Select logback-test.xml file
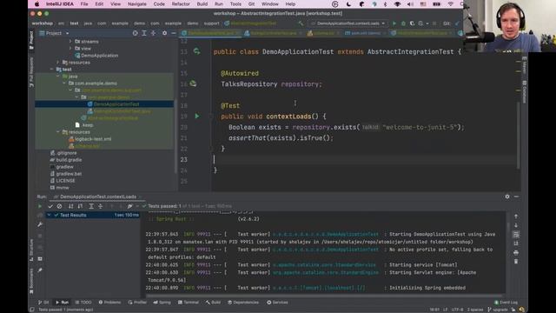 89,139
